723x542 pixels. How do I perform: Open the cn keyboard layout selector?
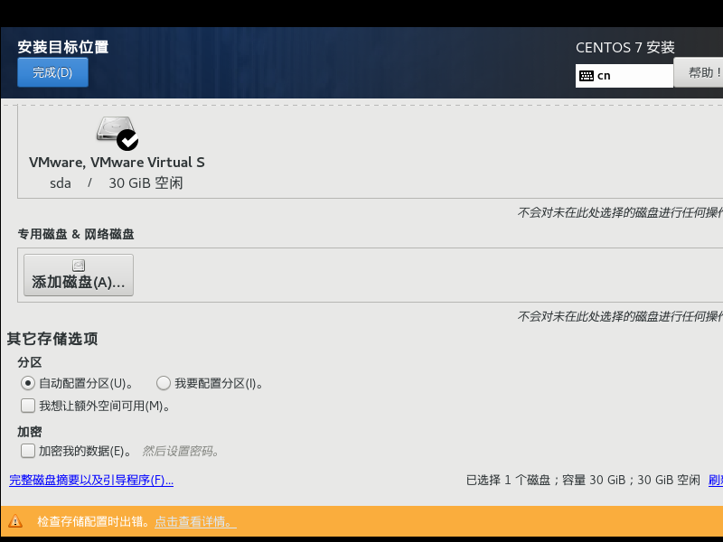pyautogui.click(x=624, y=76)
